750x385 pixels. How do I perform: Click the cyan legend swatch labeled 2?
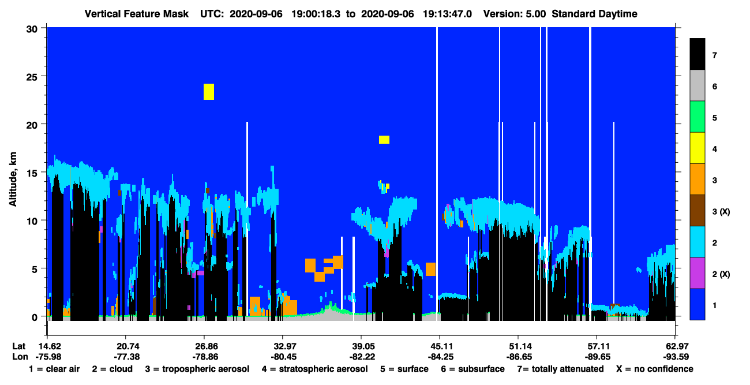[x=697, y=242]
